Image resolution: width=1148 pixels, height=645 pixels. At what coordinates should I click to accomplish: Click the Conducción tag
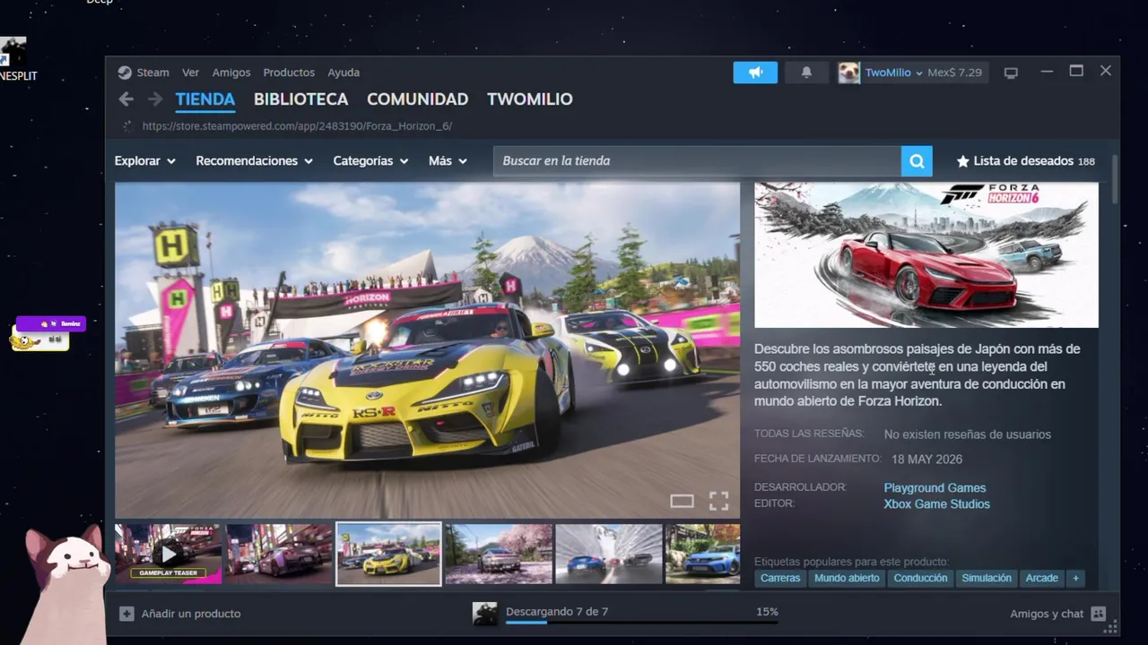point(920,578)
